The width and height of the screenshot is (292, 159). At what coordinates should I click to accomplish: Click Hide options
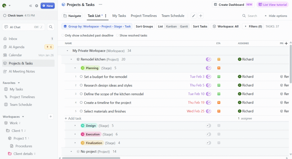(276, 16)
